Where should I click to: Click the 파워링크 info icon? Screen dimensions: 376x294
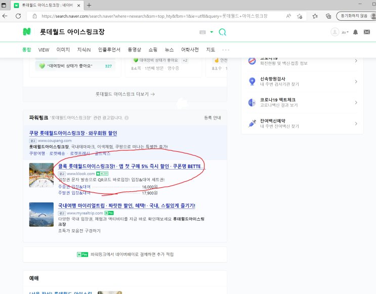point(127,118)
